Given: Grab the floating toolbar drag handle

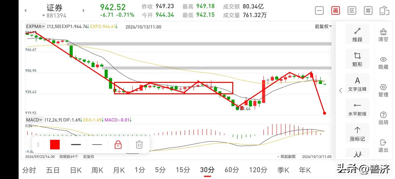Looking at the screenshot, I should coord(38,144).
